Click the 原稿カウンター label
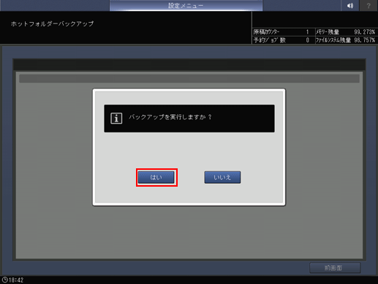 [x=266, y=32]
